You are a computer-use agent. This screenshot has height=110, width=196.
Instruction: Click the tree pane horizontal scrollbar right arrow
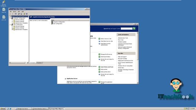28,63
